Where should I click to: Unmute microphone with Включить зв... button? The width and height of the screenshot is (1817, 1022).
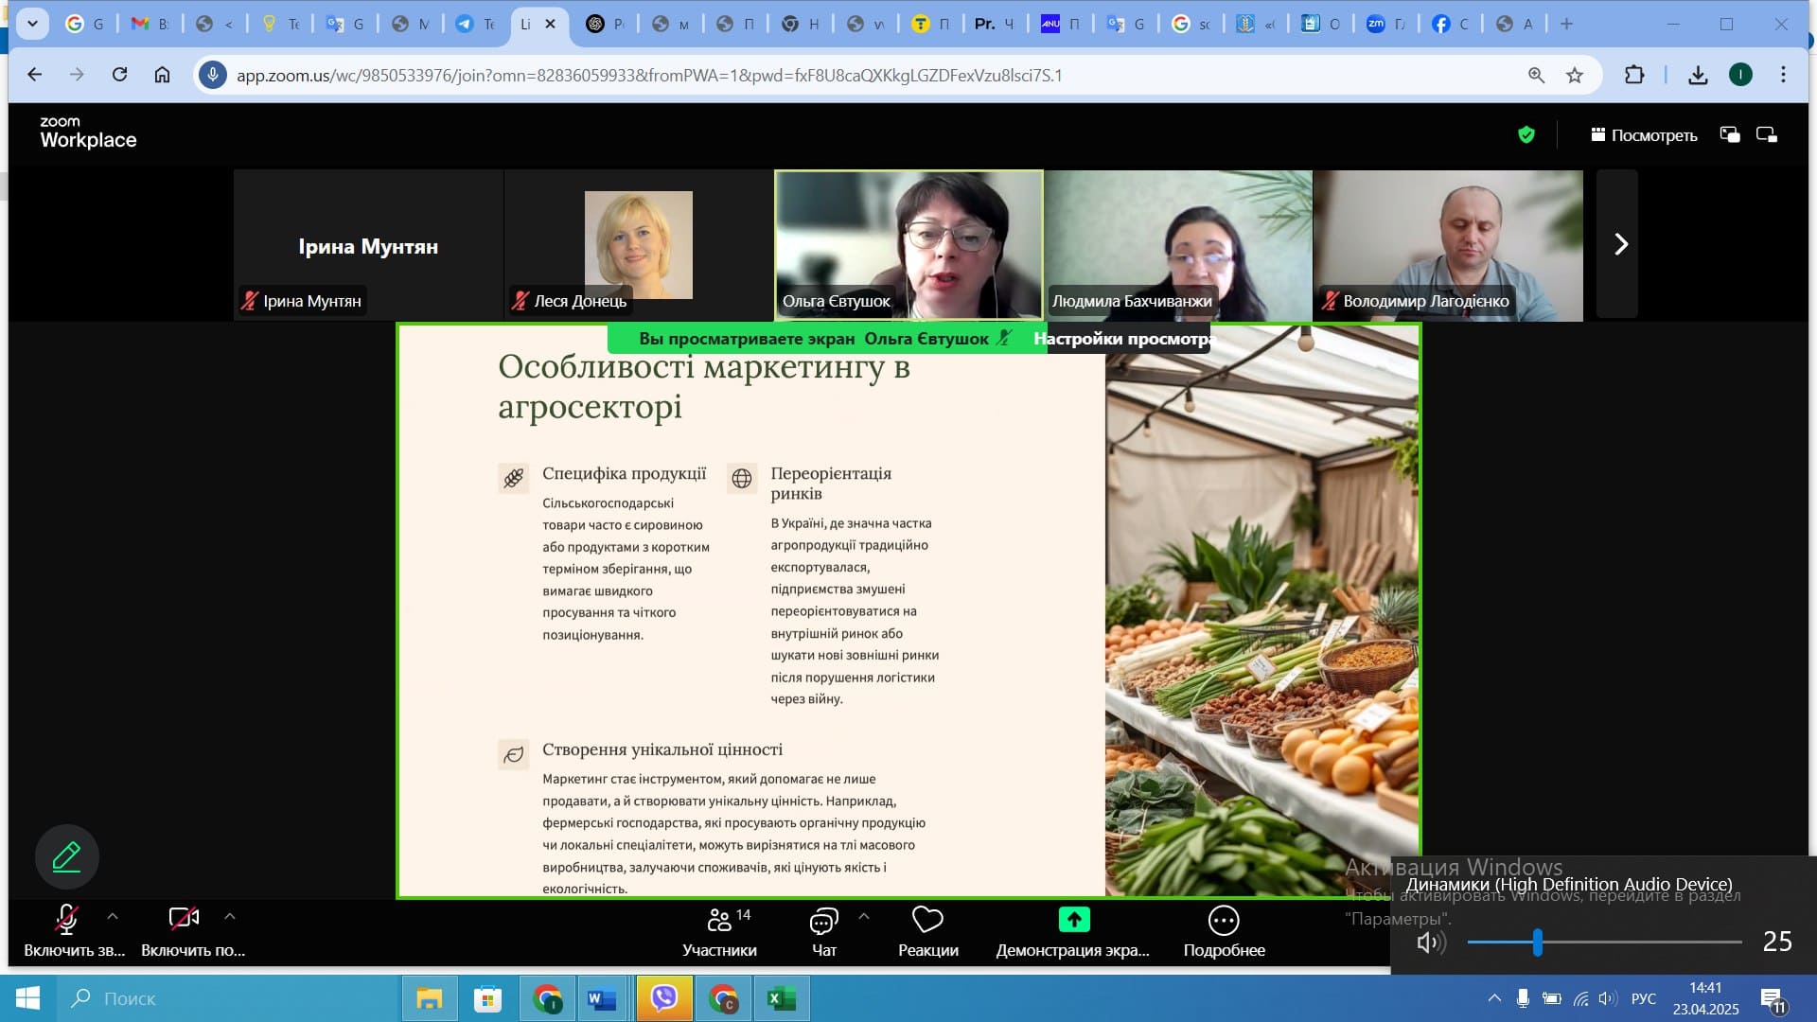74,932
